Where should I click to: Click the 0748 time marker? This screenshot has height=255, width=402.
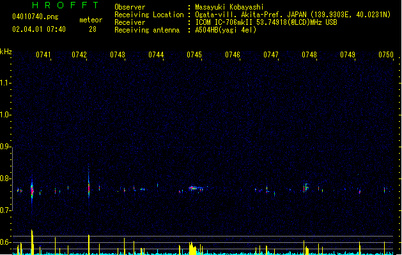coord(309,55)
